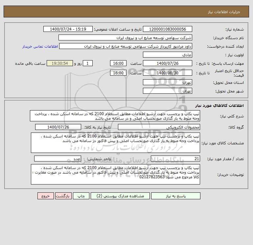The image size is (253, 245).
Task: Click the چاپ print button
Action: pos(81,196)
